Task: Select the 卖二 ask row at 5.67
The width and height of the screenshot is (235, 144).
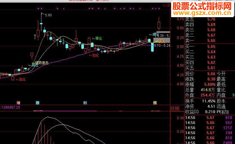Action: tap(200, 35)
